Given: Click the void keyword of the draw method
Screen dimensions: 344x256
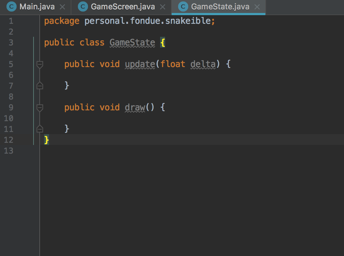Looking at the screenshot, I should (x=110, y=107).
